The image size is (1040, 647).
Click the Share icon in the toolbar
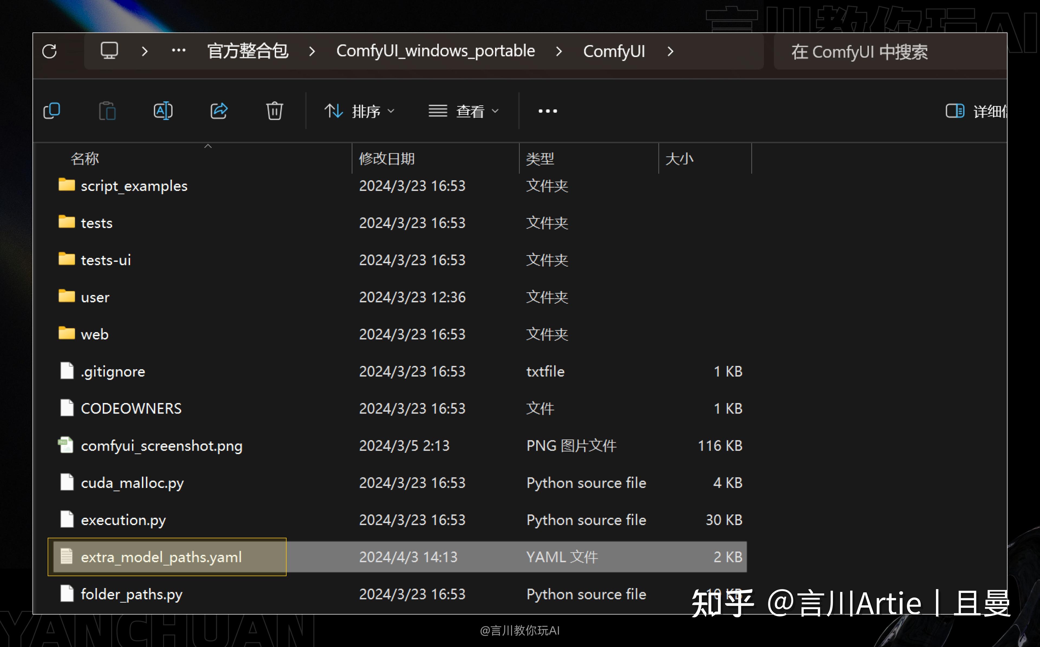(x=219, y=111)
